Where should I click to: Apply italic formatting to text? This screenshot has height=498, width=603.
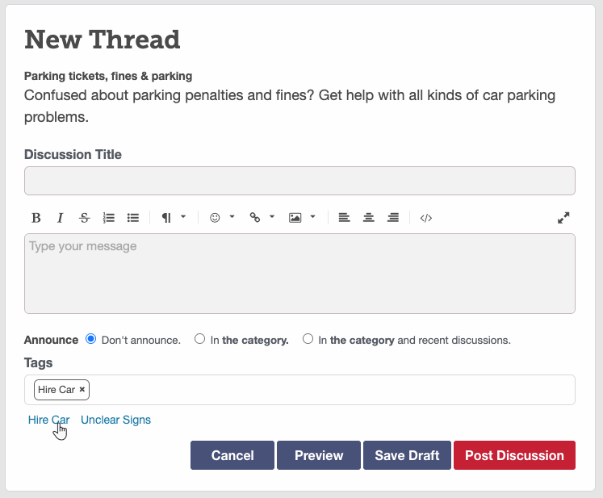click(x=60, y=218)
